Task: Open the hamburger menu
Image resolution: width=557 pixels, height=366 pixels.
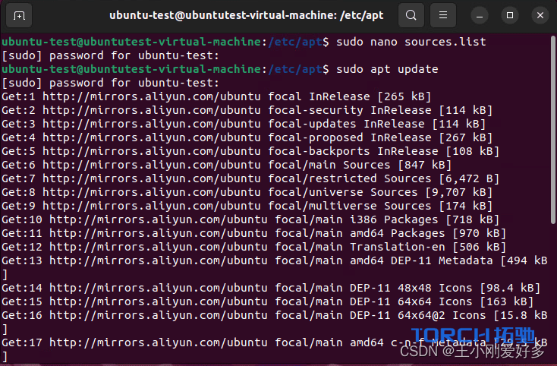Action: 443,15
